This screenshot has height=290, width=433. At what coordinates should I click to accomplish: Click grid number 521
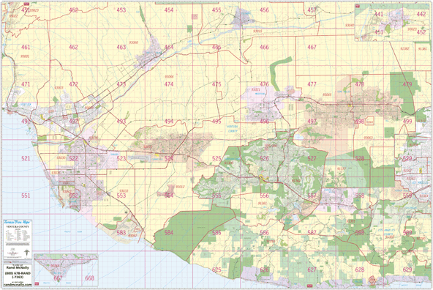(x=26, y=158)
